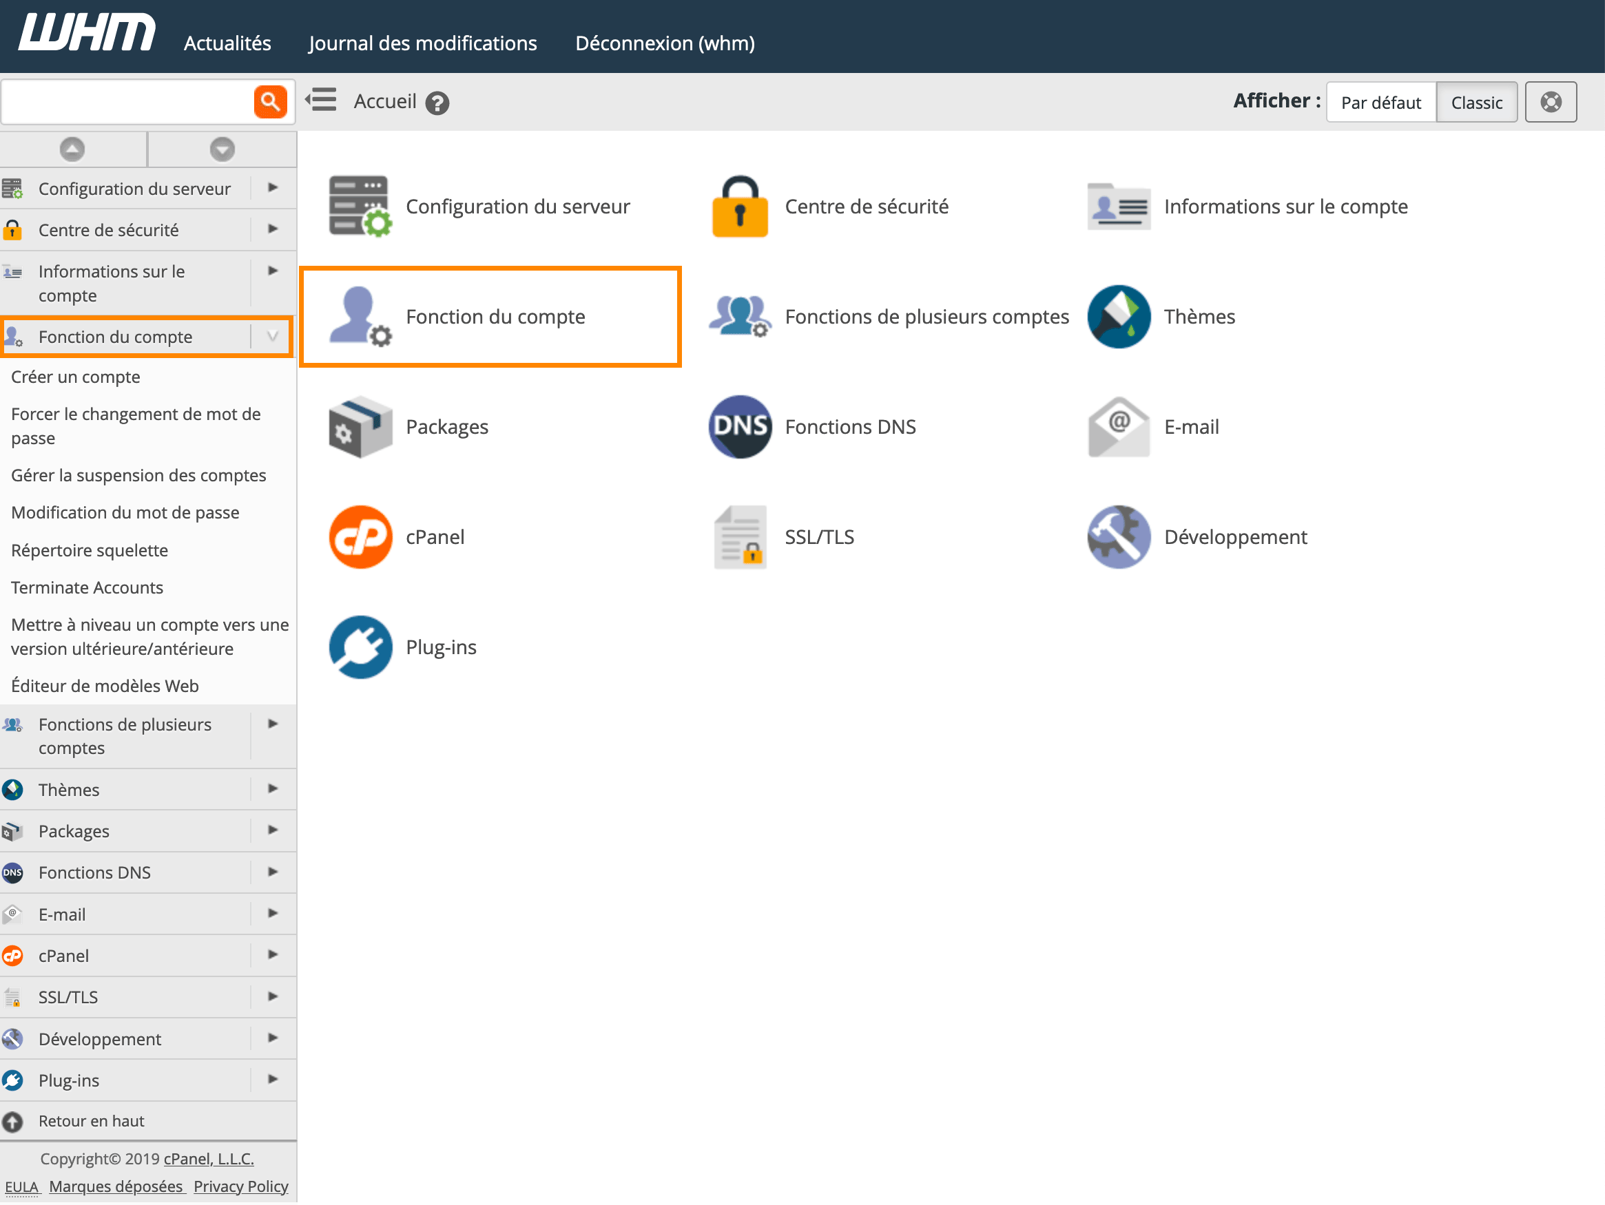This screenshot has width=1605, height=1205.
Task: Click Déconnexion (whm) in top bar
Action: tap(665, 43)
